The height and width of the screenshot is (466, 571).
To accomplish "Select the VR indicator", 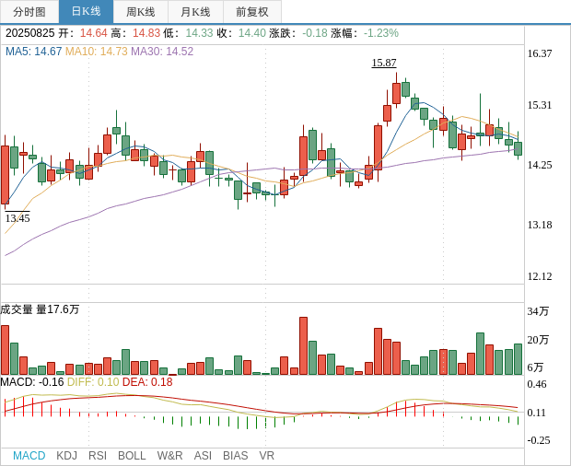I will coord(266,456).
